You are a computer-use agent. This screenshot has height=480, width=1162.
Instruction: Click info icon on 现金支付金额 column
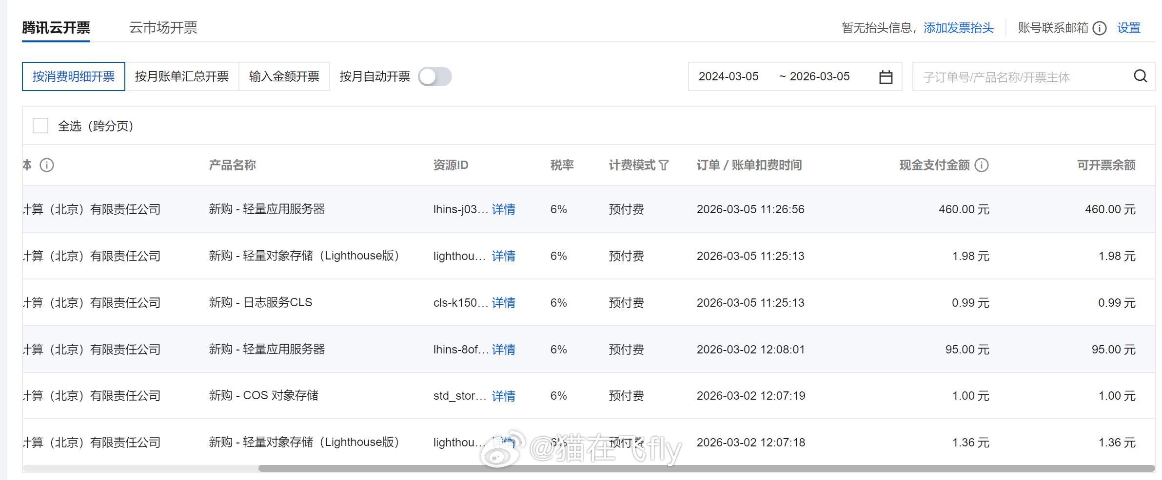click(983, 165)
